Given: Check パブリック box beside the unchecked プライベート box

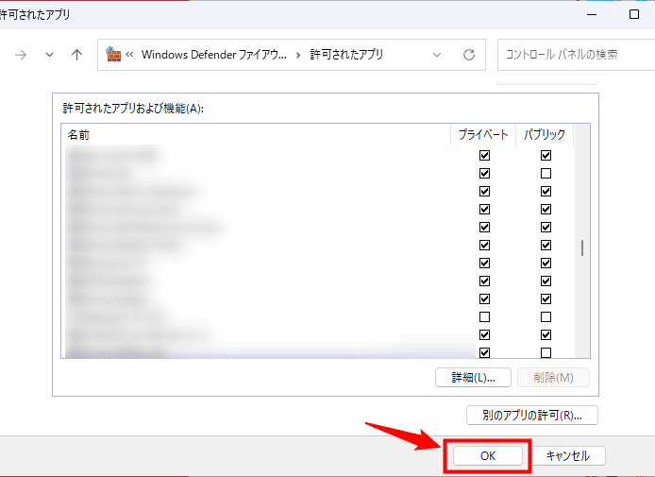Looking at the screenshot, I should [546, 316].
